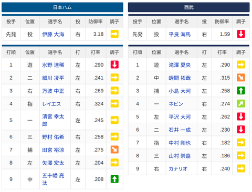Click 先発 cell in 日本ハム table
The image size is (252, 192).
11,34
